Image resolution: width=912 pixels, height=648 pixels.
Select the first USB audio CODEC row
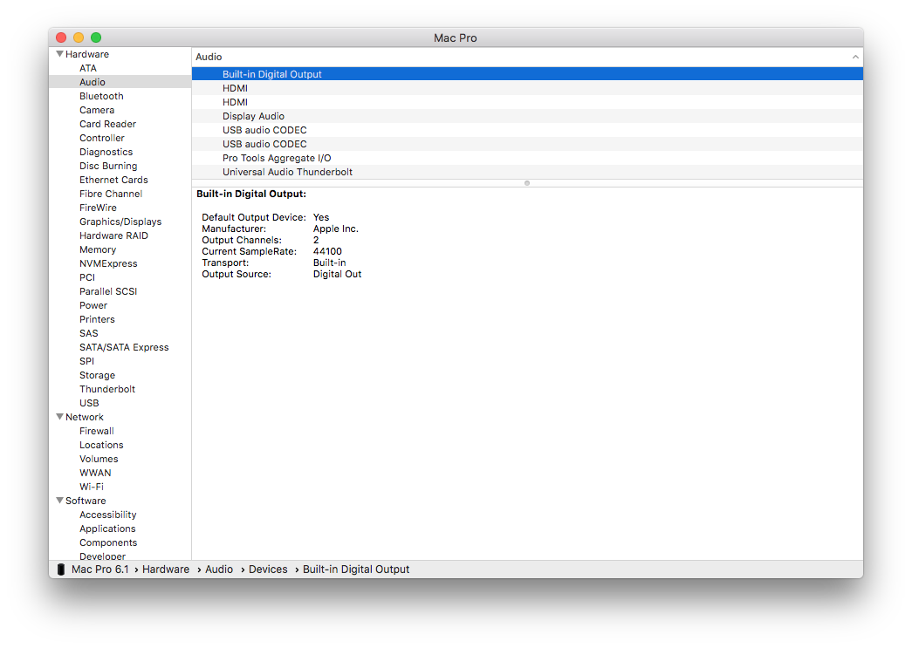527,130
